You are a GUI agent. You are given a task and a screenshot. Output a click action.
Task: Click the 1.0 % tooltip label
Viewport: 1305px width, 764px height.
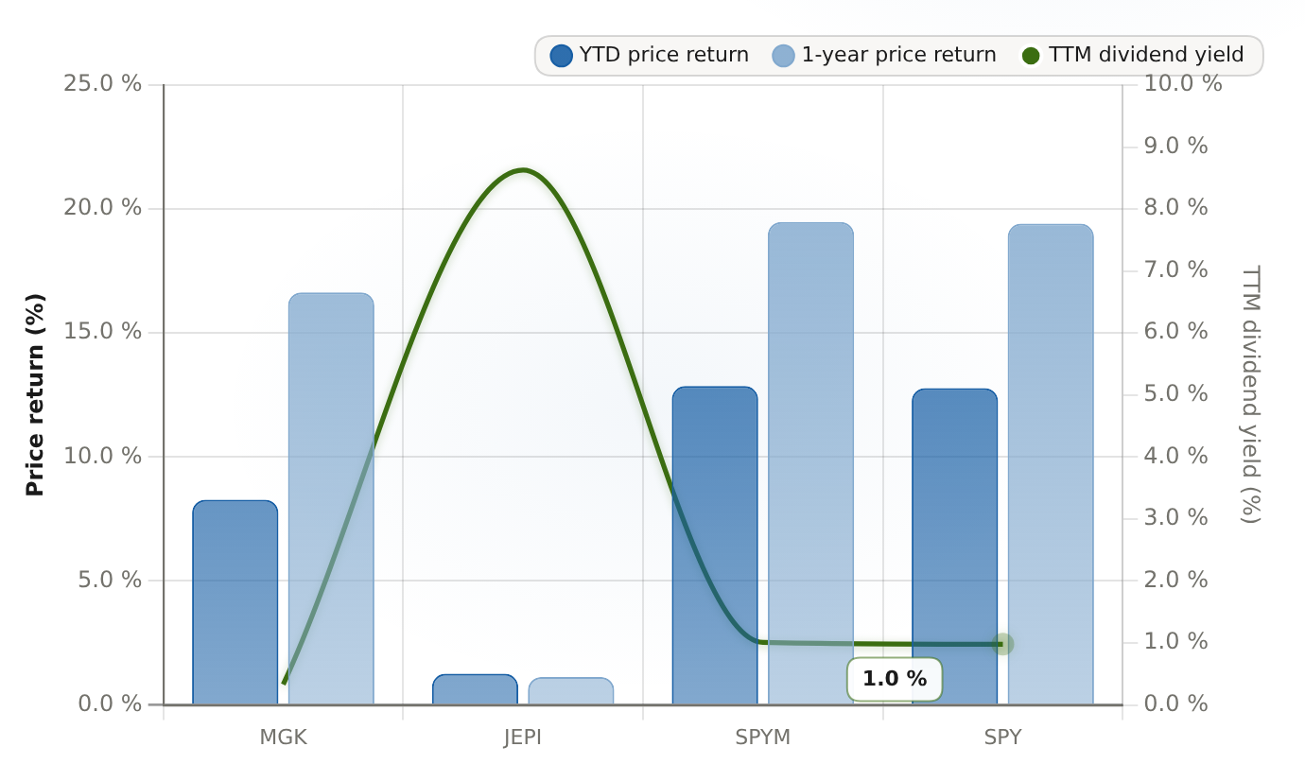coord(895,679)
